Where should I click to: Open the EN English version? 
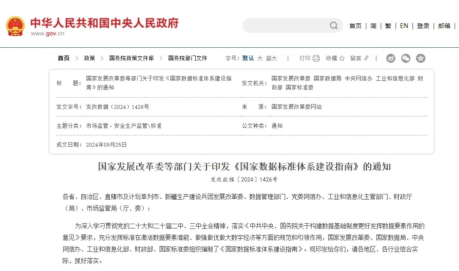tap(404, 26)
